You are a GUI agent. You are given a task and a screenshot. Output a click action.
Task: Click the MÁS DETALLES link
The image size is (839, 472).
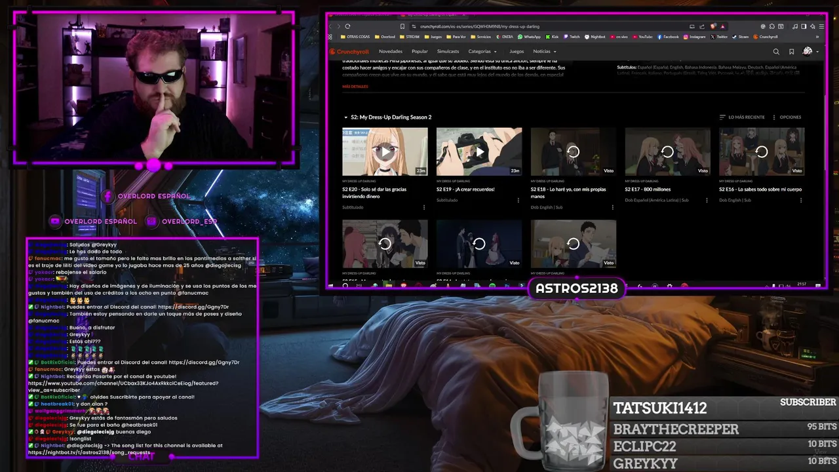pyautogui.click(x=355, y=87)
